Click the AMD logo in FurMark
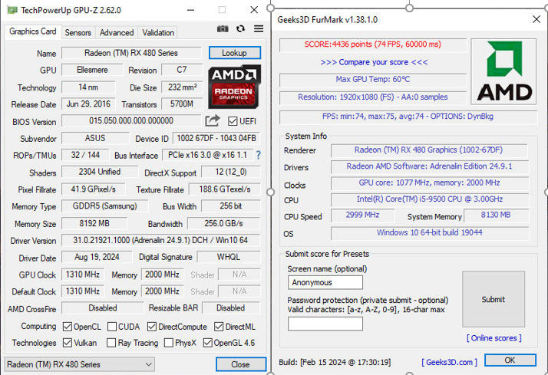 pos(503,71)
